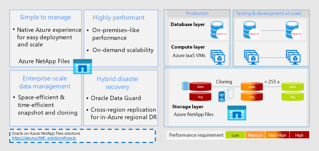Select the High performance swatch
This screenshot has height=151, width=319.
299,135
